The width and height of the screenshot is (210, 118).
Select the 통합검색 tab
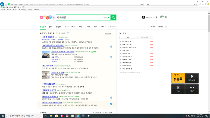click(x=43, y=27)
